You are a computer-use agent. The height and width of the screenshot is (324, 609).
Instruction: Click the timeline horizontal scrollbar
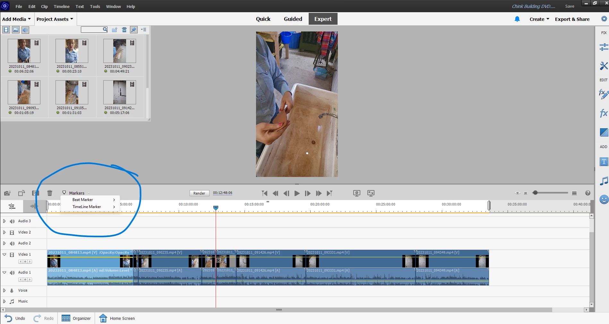pos(279,310)
